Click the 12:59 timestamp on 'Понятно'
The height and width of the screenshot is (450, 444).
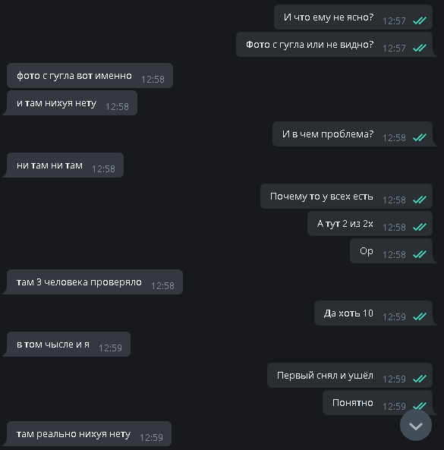tap(394, 407)
